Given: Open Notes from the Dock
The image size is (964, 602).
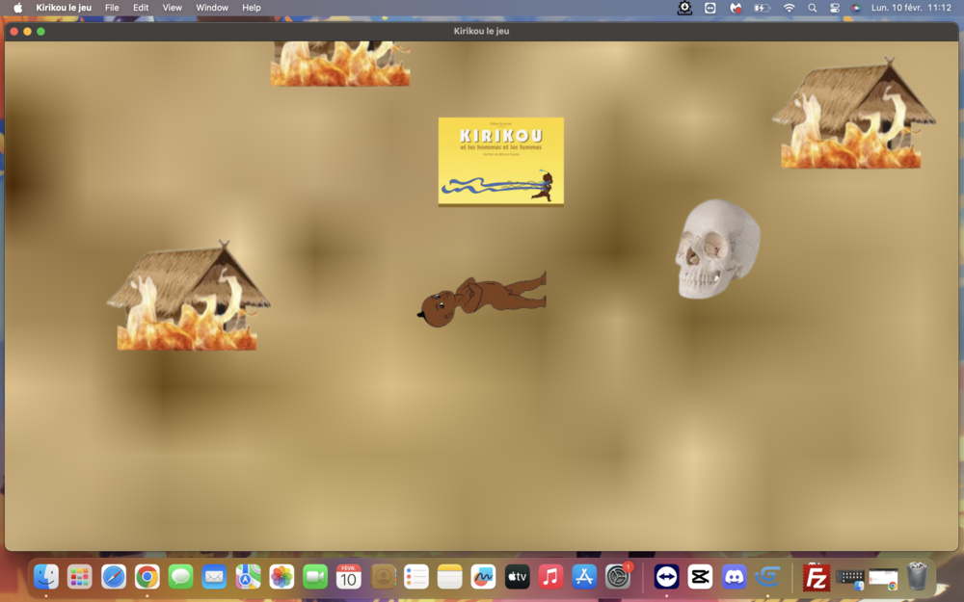Looking at the screenshot, I should click(x=449, y=577).
